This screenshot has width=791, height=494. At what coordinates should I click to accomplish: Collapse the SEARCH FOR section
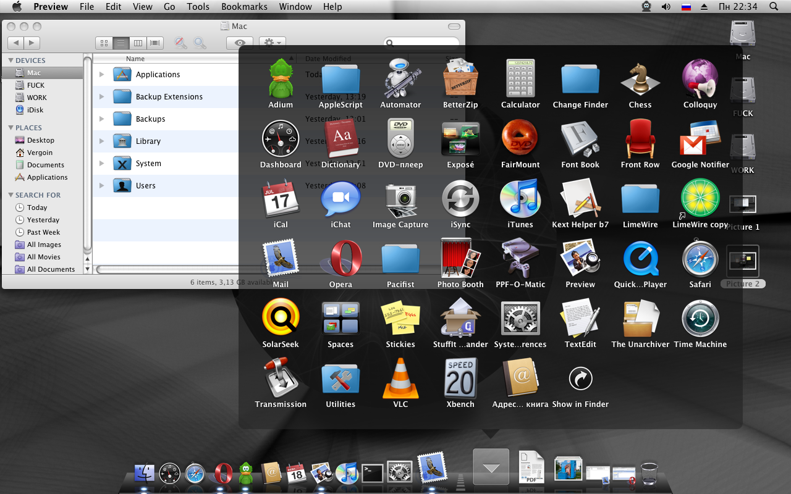click(11, 195)
